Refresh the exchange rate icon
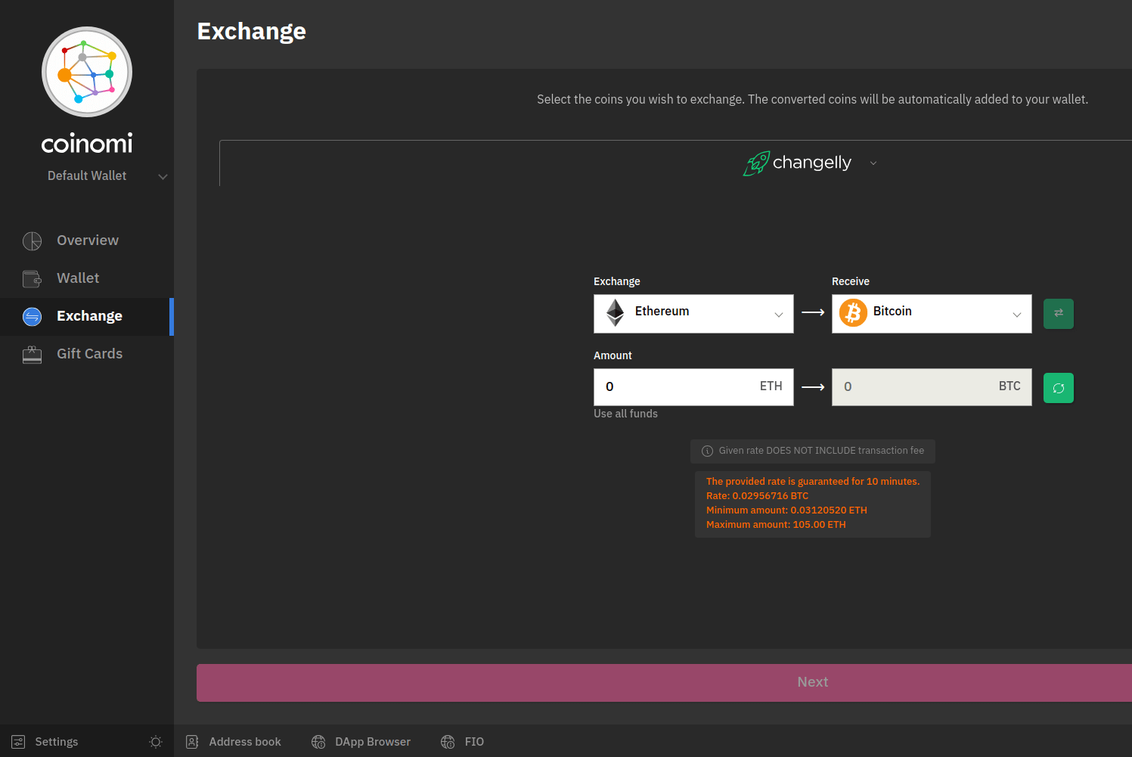 1058,387
